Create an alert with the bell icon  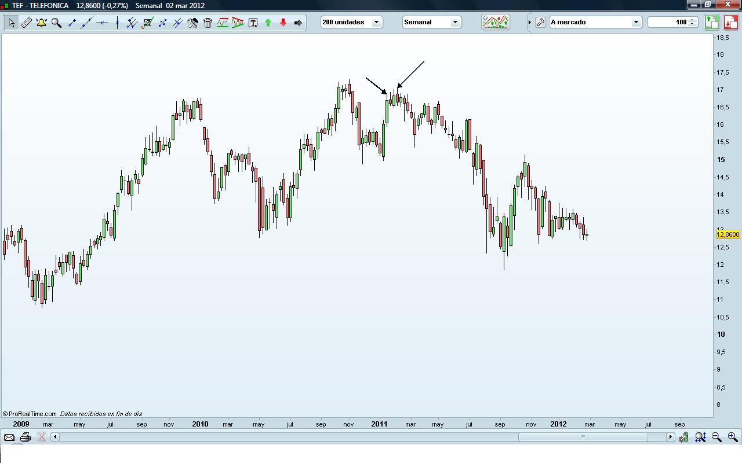(x=41, y=23)
